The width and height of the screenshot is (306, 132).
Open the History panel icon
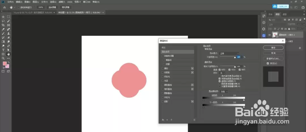[264, 16]
